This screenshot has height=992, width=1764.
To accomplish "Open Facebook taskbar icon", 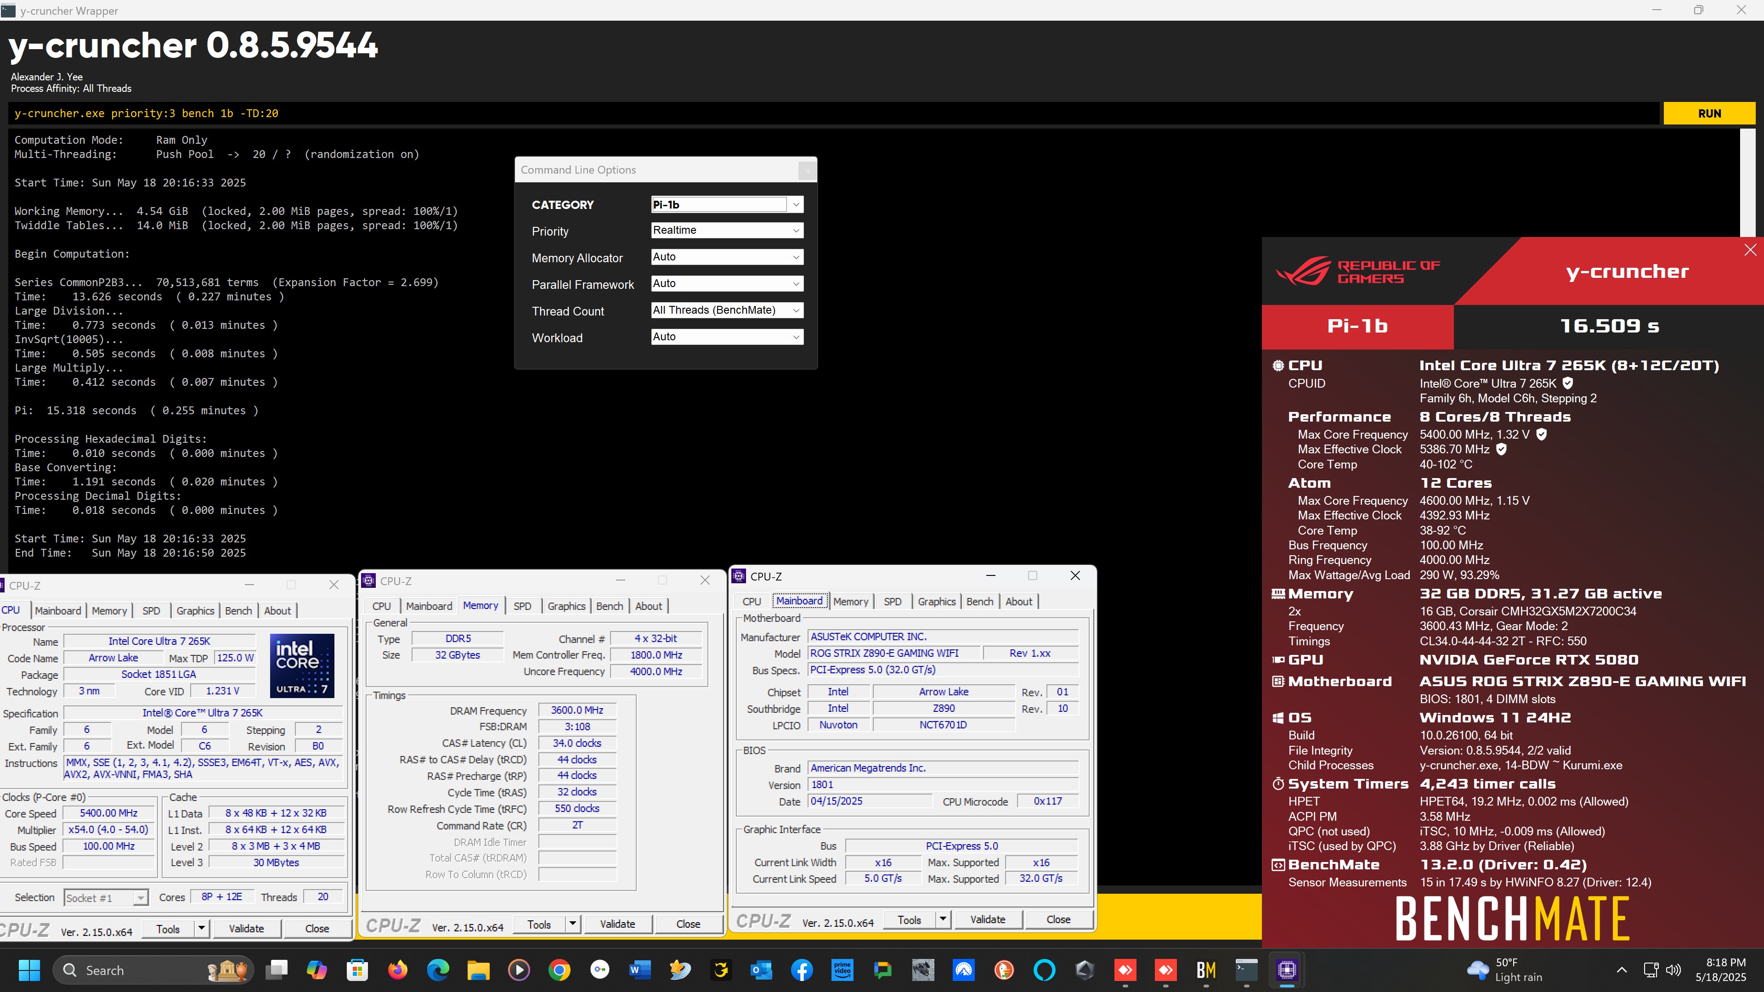I will [x=801, y=969].
